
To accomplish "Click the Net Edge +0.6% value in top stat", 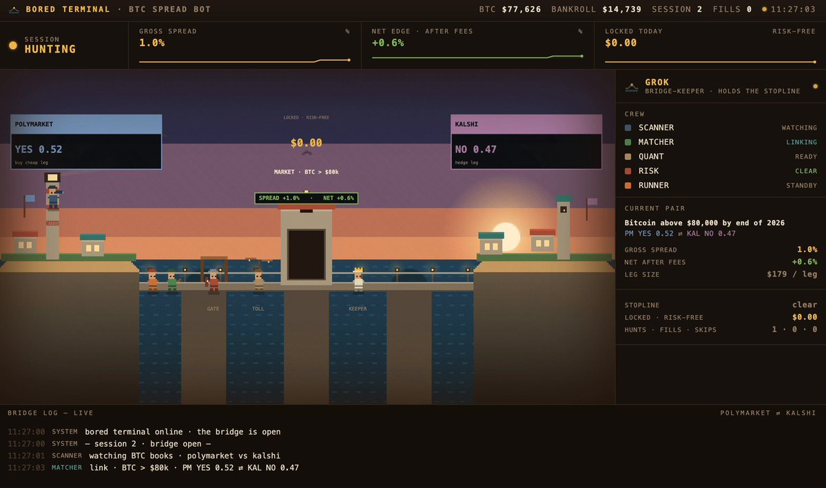I will [388, 43].
